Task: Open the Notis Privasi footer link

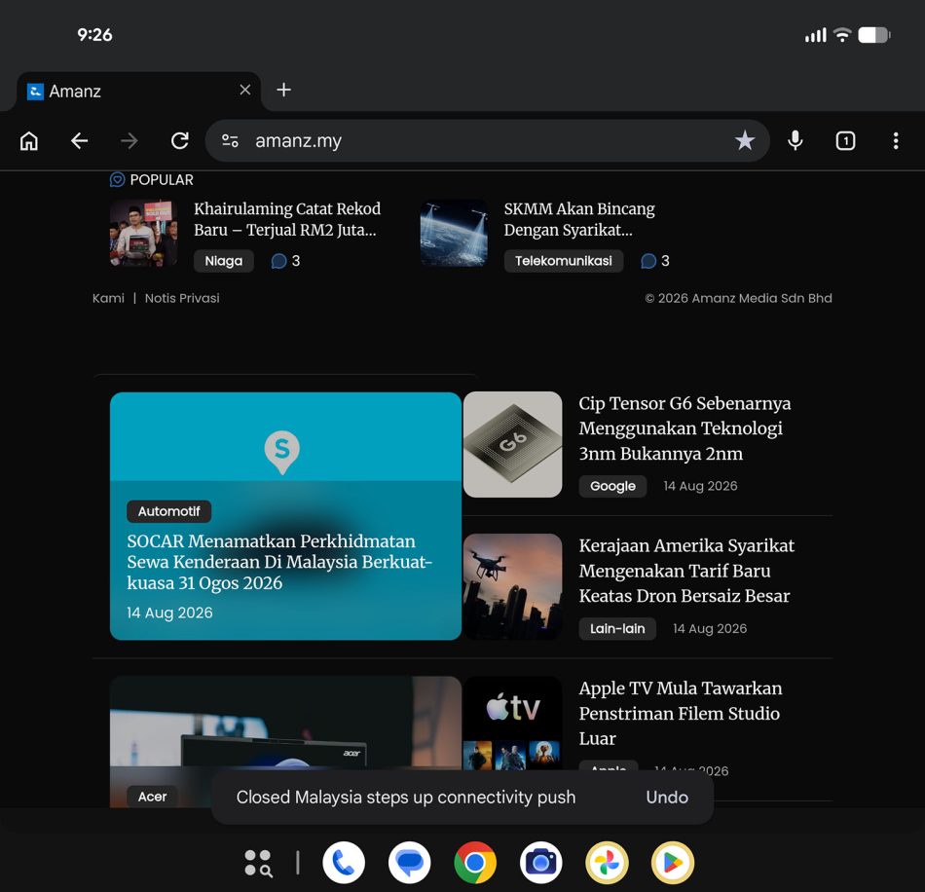Action: (x=182, y=298)
